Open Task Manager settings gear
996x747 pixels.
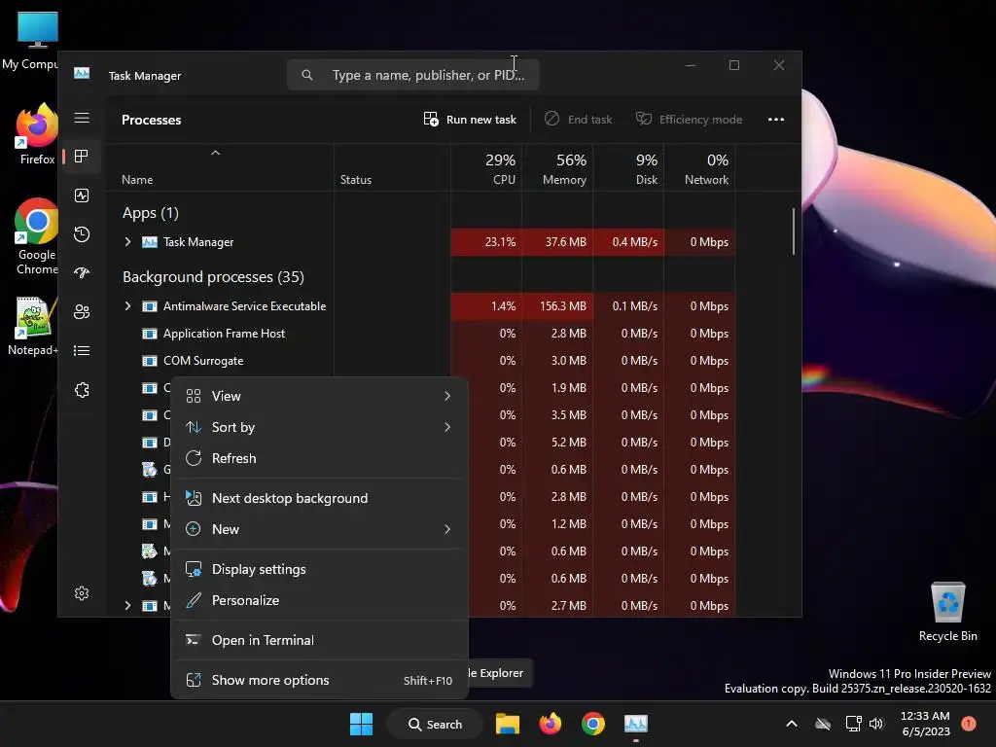[82, 593]
